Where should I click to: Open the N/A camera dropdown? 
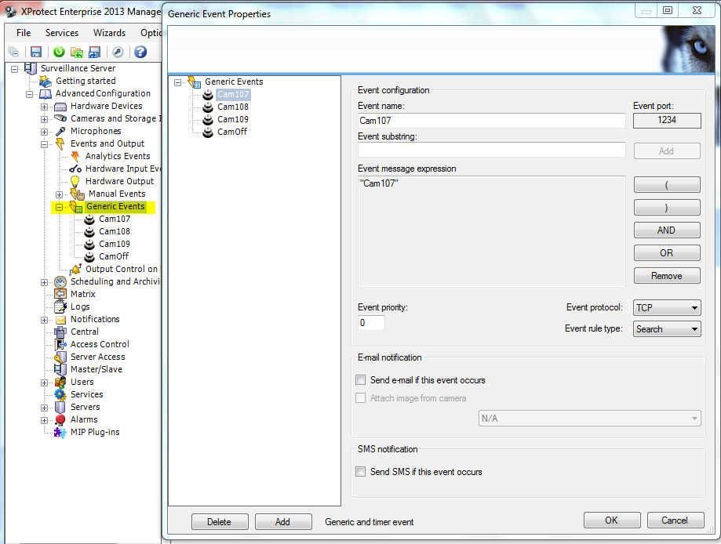[589, 418]
